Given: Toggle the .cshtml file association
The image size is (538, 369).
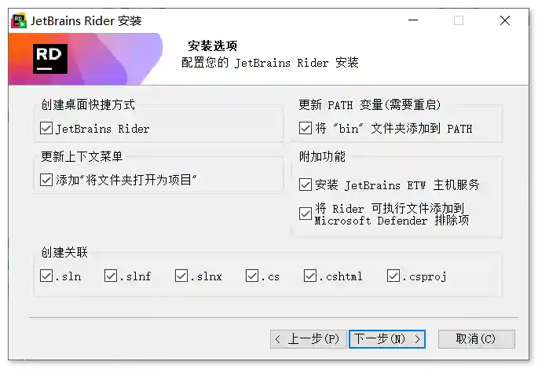Looking at the screenshot, I should coord(310,276).
